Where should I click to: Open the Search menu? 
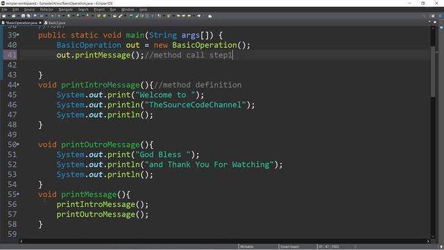click(x=83, y=9)
